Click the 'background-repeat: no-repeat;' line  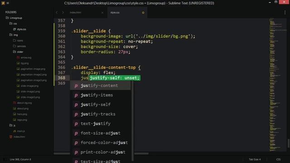tap(117, 41)
